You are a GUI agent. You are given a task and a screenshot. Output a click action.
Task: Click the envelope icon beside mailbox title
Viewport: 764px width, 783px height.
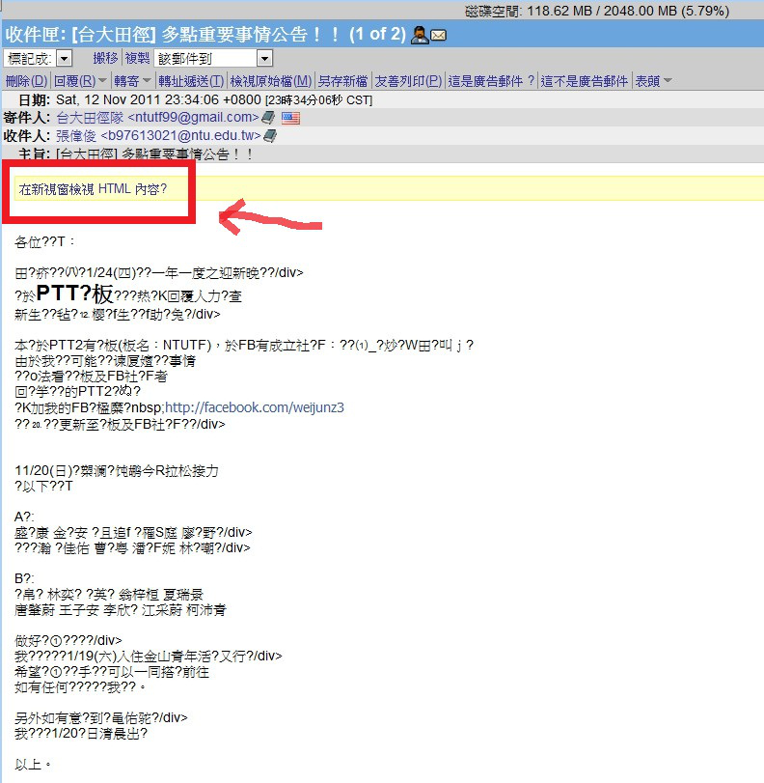(438, 36)
